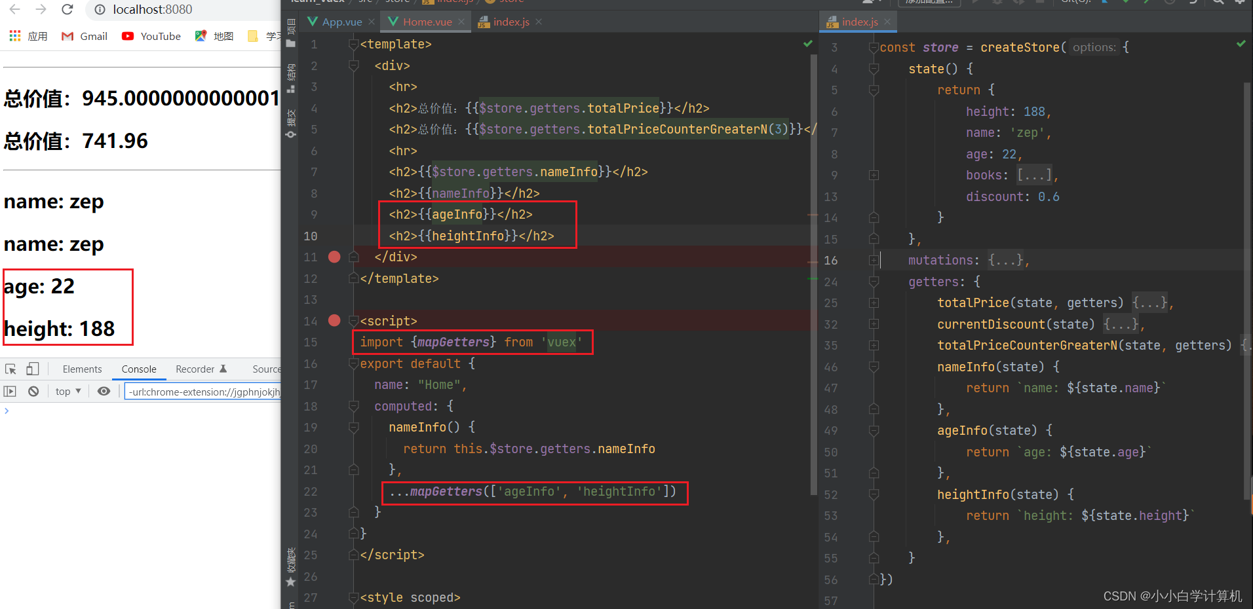Expand the folded books array on line 9
Viewport: 1253px width, 609px height.
pos(874,175)
